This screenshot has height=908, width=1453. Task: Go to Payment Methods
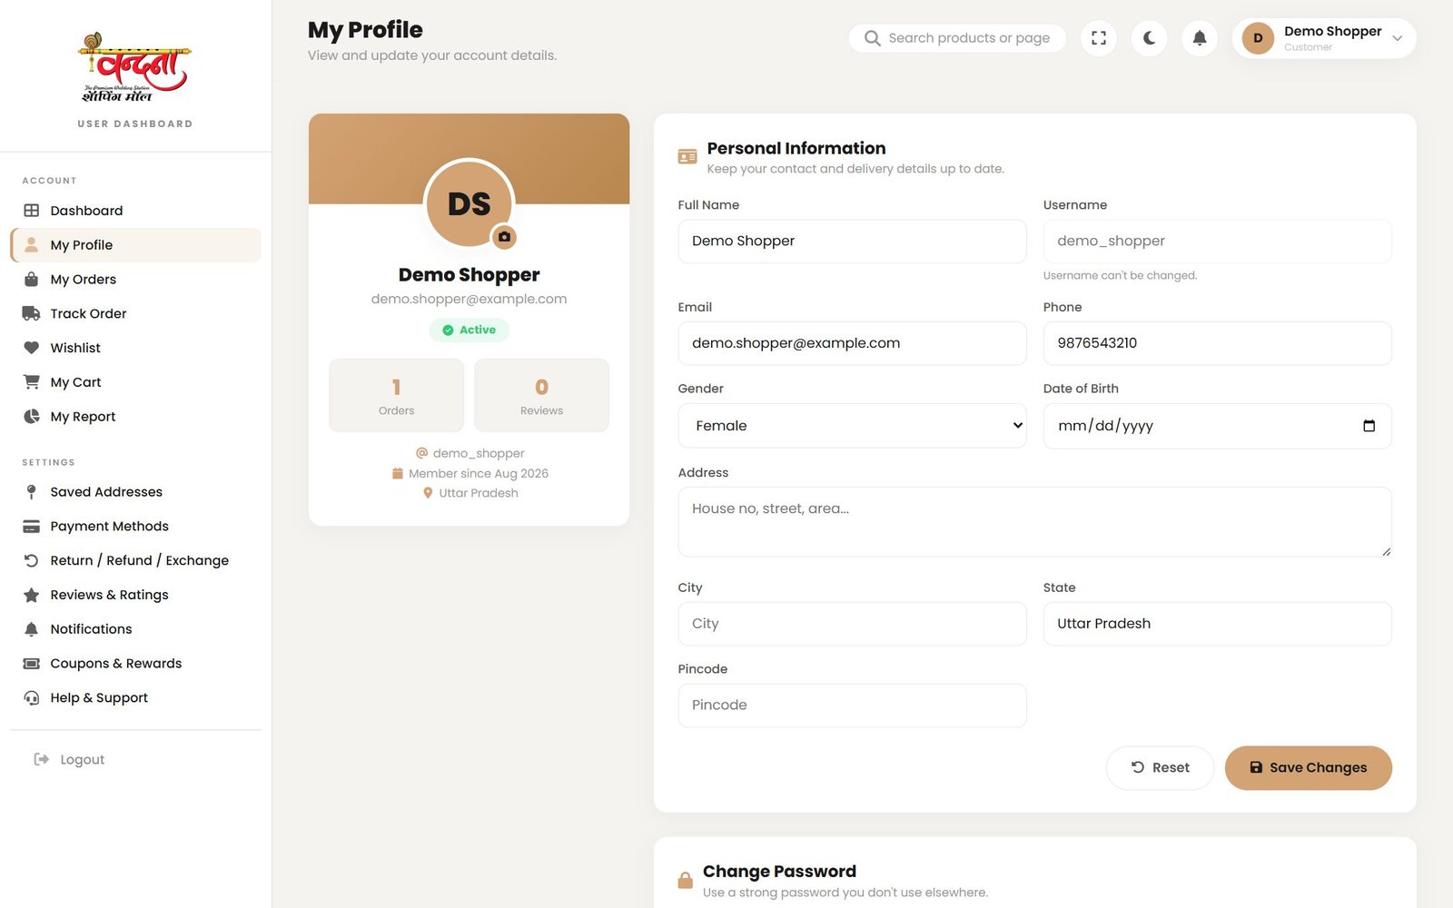click(x=135, y=527)
